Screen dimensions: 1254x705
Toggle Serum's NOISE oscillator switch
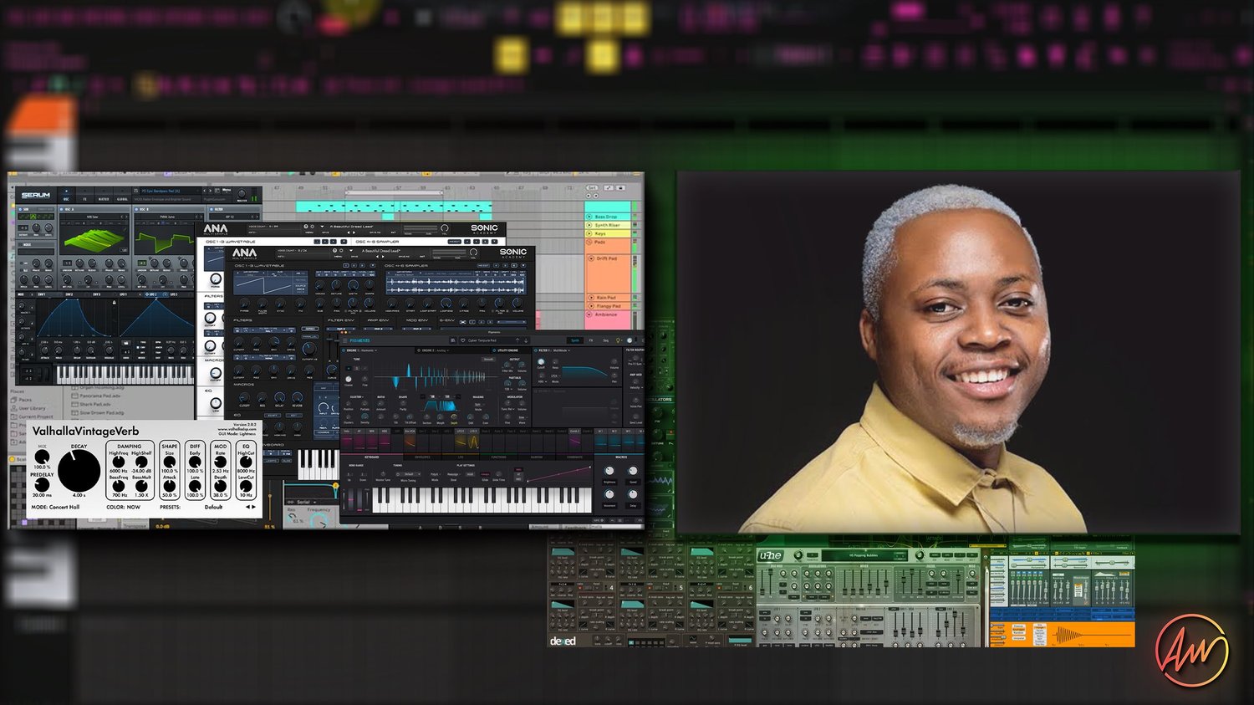click(22, 246)
